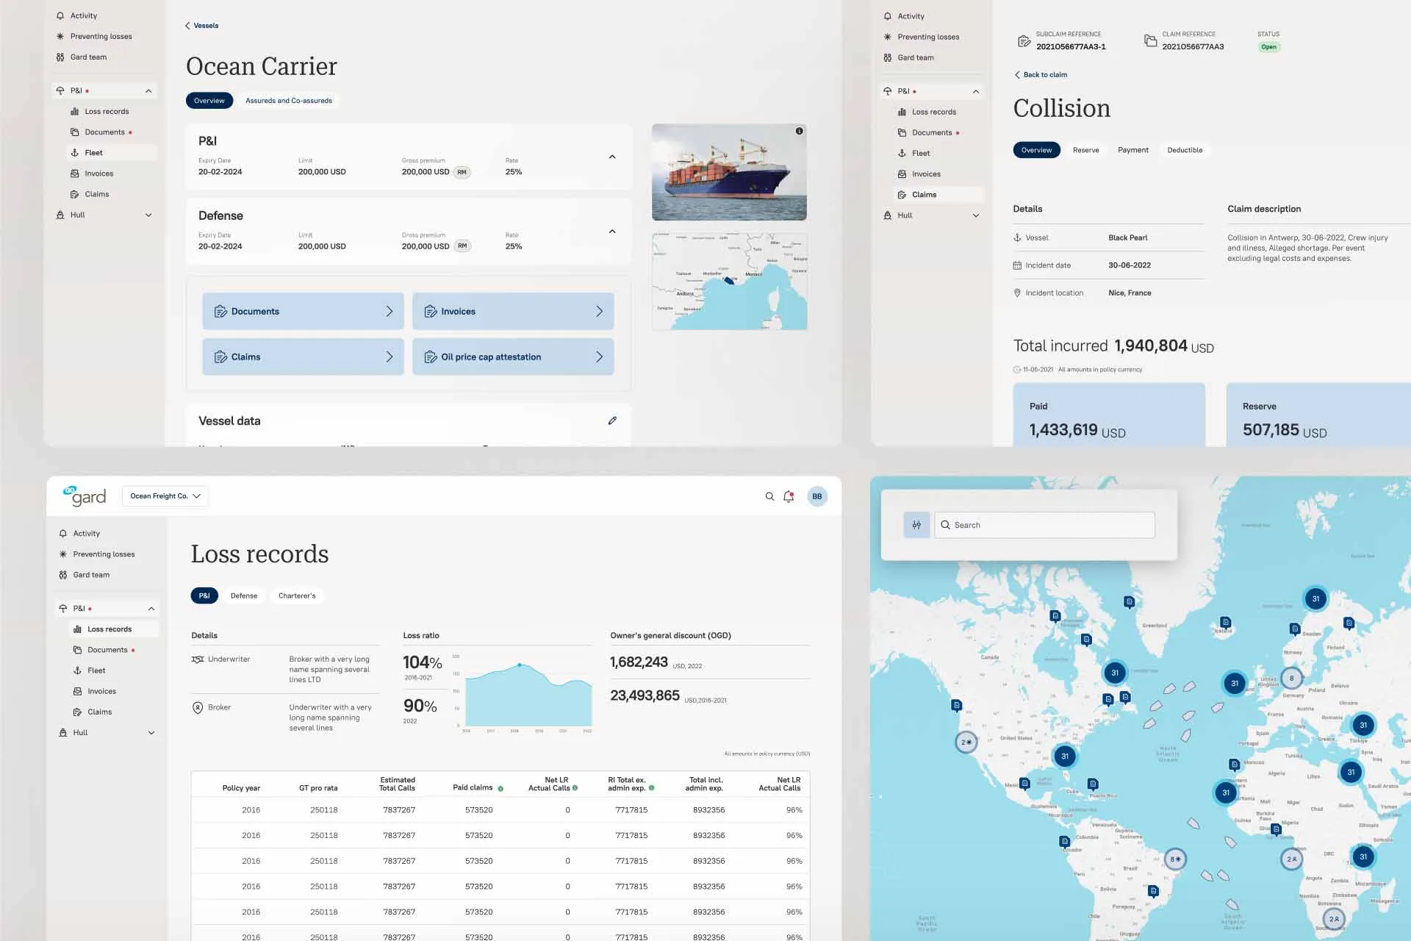Click the container ship photo thumbnail
The width and height of the screenshot is (1411, 941).
(x=729, y=172)
